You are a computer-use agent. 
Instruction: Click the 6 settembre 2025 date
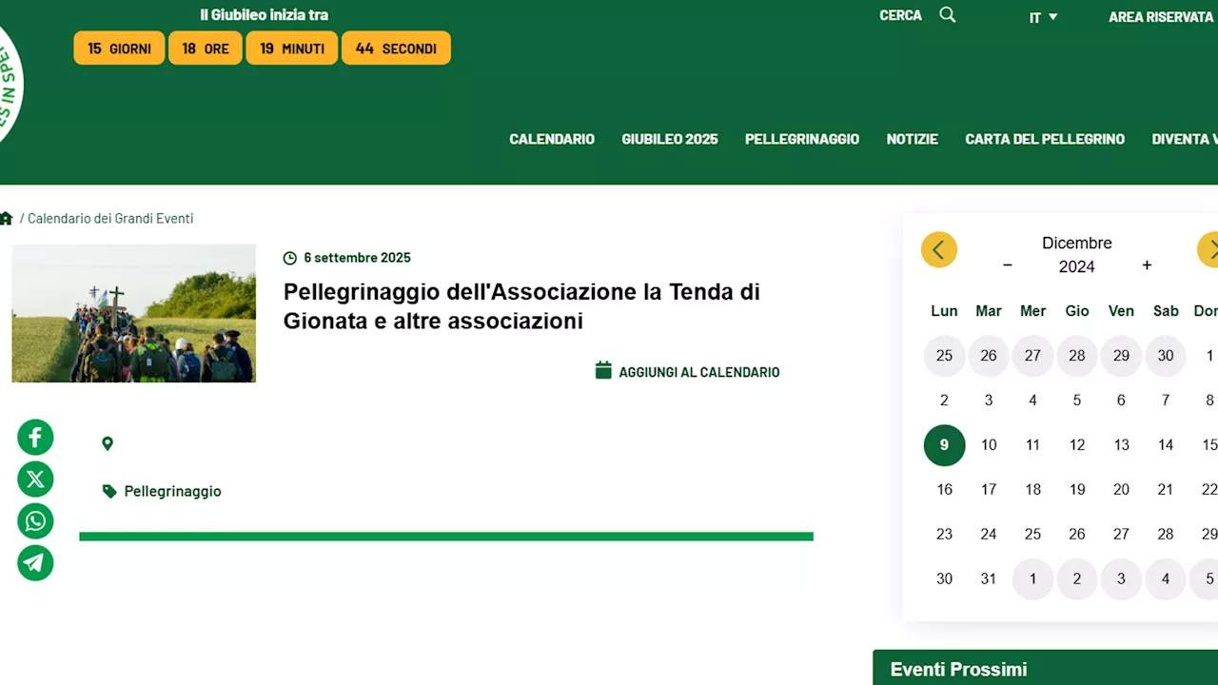coord(357,258)
